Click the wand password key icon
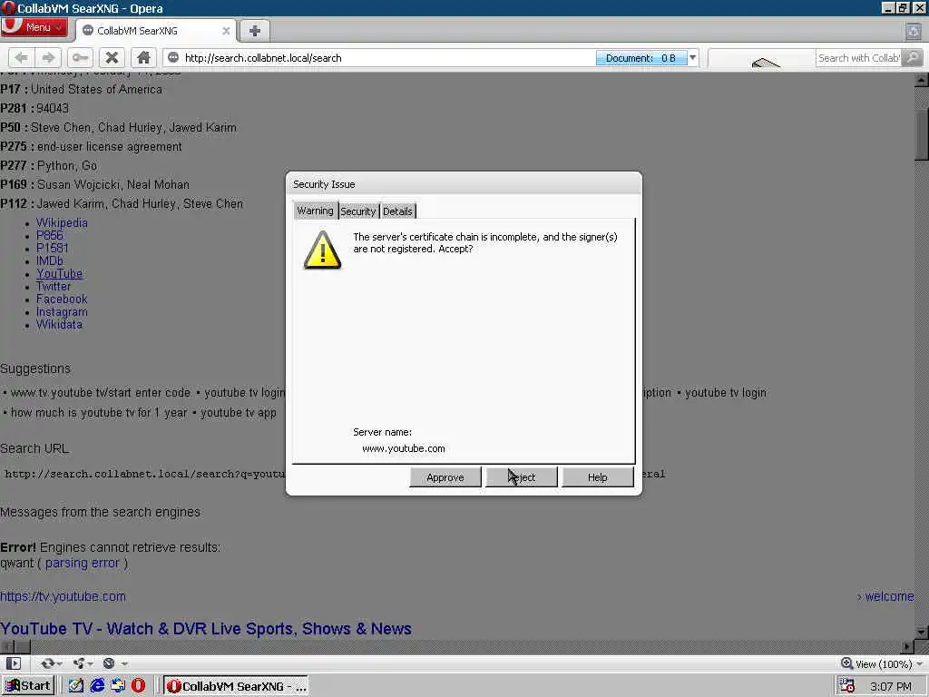This screenshot has width=929, height=697. pos(80,57)
